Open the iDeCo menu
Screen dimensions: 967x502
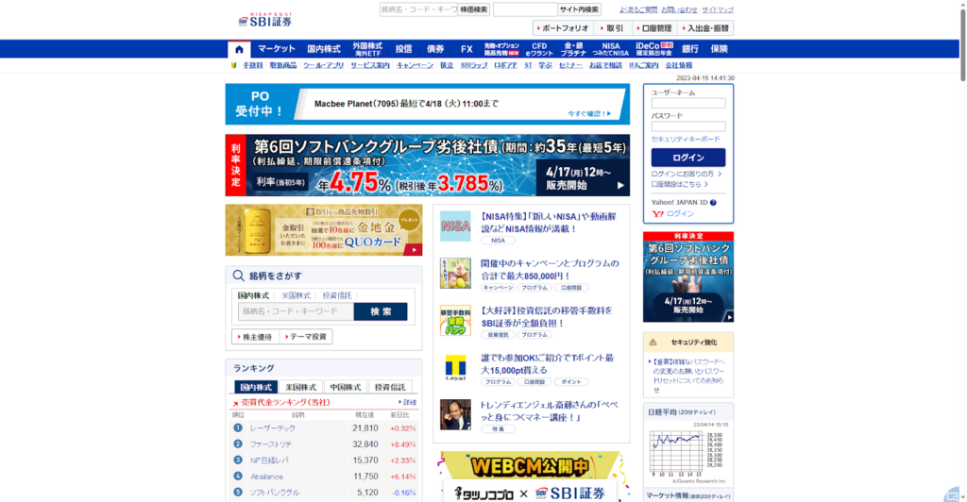click(653, 49)
